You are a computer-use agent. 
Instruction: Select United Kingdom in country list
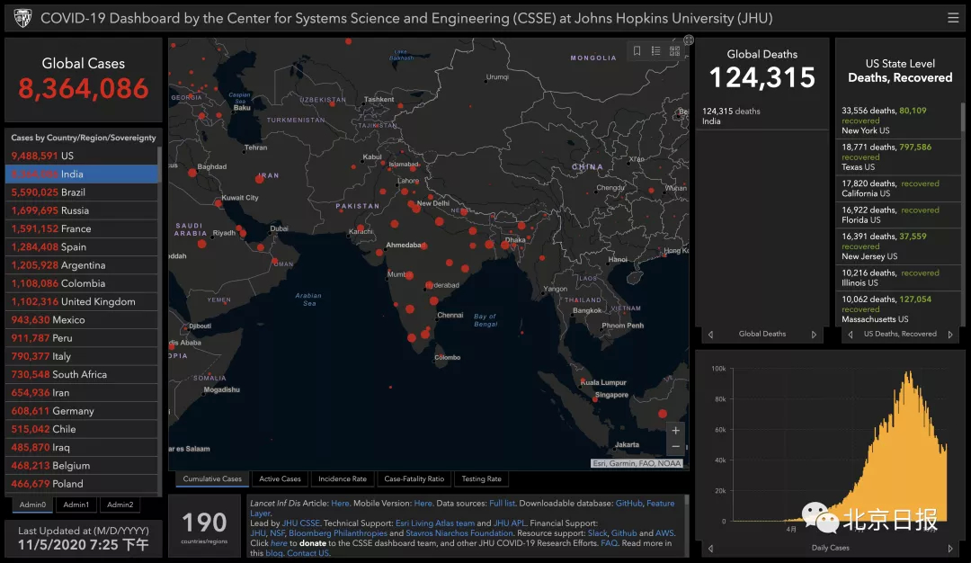tap(81, 301)
